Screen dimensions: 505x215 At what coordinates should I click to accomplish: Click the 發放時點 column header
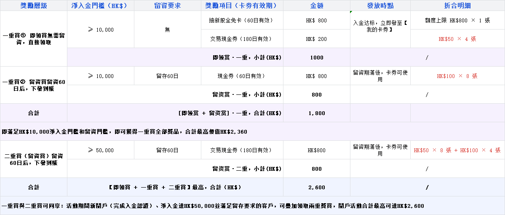tap(380, 5)
